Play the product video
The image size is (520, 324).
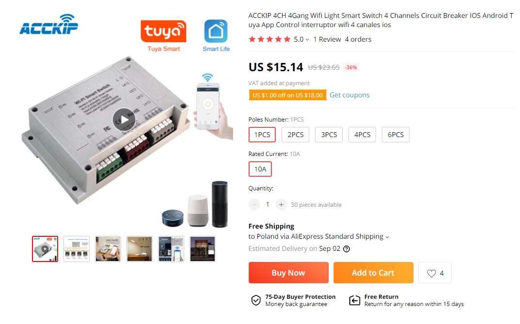click(124, 120)
